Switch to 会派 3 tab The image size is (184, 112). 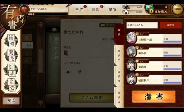pyautogui.click(x=119, y=76)
